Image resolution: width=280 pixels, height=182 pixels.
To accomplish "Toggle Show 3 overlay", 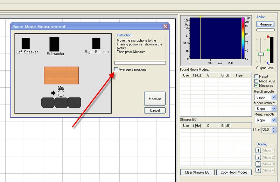I will pos(268,164).
